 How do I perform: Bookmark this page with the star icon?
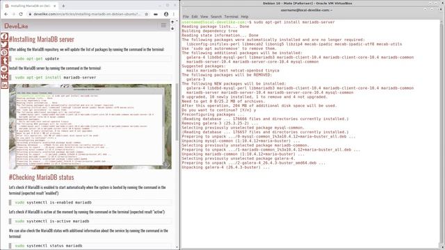[x=147, y=14]
